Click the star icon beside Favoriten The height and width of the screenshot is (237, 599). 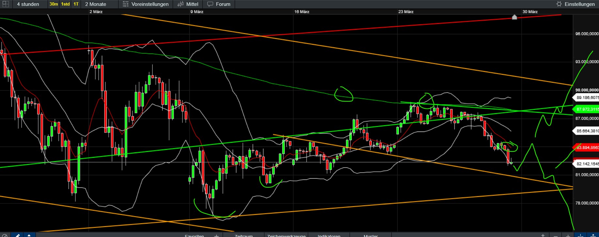(x=216, y=235)
